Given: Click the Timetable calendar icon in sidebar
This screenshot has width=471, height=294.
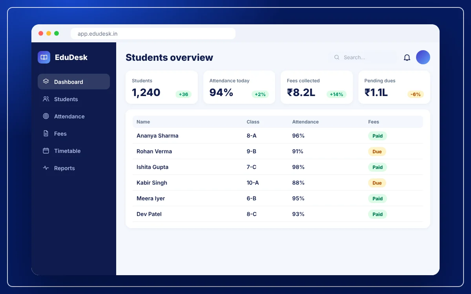Looking at the screenshot, I should tap(46, 151).
